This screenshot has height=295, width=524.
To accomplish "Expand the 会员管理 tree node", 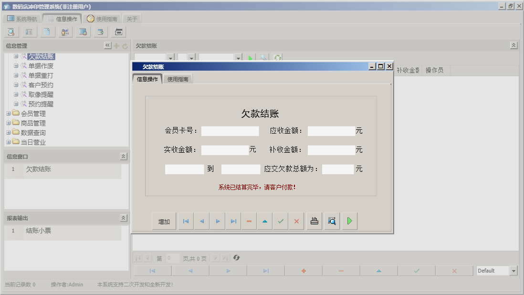I will (9, 113).
